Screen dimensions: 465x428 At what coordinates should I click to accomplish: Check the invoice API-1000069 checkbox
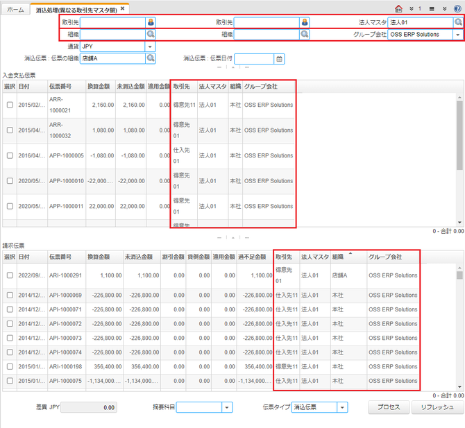[x=10, y=295]
